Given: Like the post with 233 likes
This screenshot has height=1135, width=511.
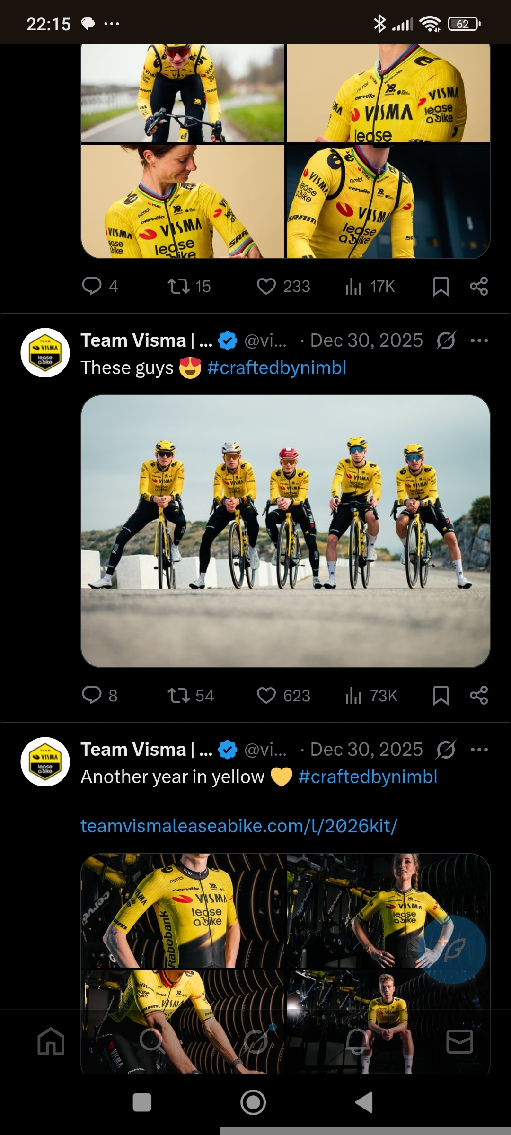Looking at the screenshot, I should click(x=266, y=286).
